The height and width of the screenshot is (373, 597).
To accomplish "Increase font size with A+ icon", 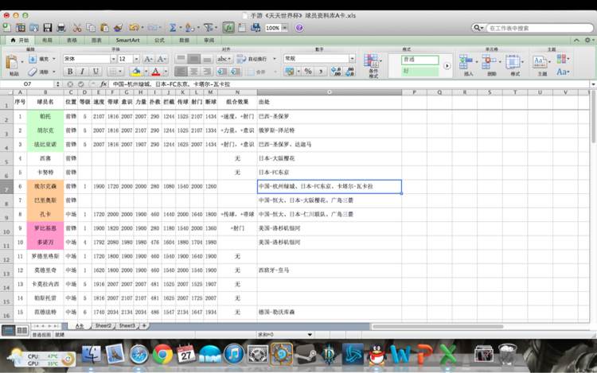I will pyautogui.click(x=148, y=59).
